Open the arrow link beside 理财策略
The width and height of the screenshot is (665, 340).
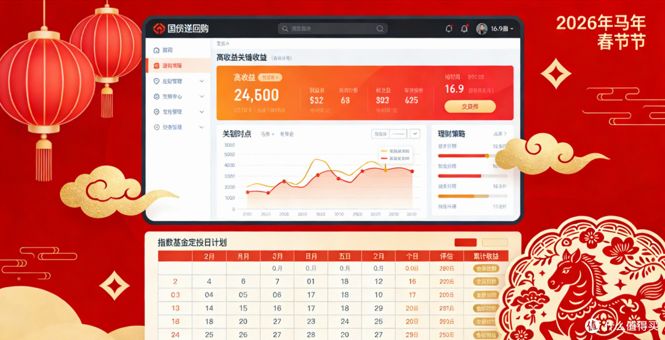[x=500, y=134]
